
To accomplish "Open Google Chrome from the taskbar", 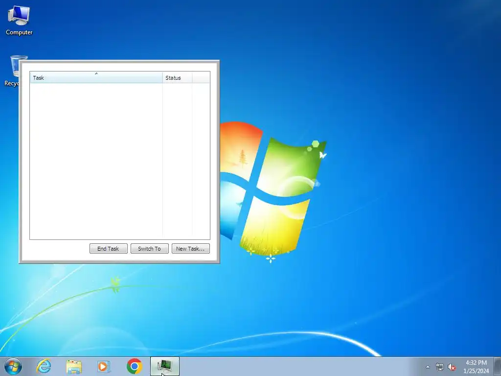I will pyautogui.click(x=134, y=366).
